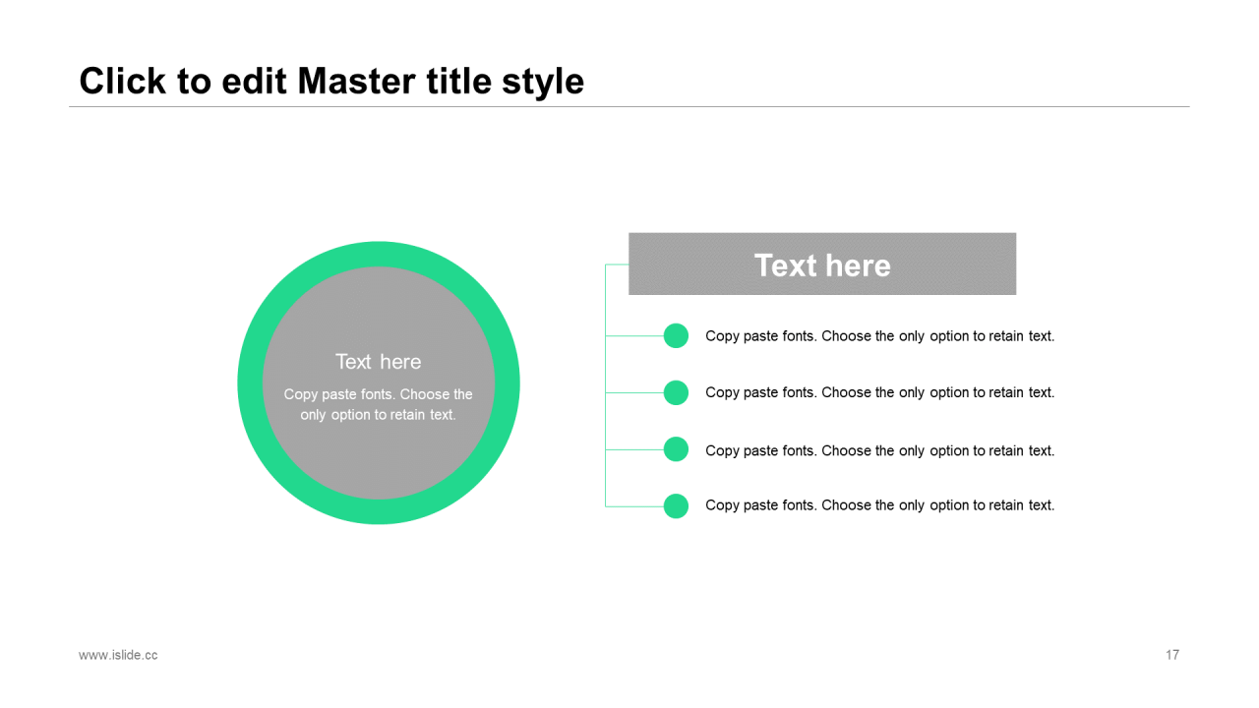Click the horizontal line under the title
The height and width of the screenshot is (708, 1259).
[629, 106]
